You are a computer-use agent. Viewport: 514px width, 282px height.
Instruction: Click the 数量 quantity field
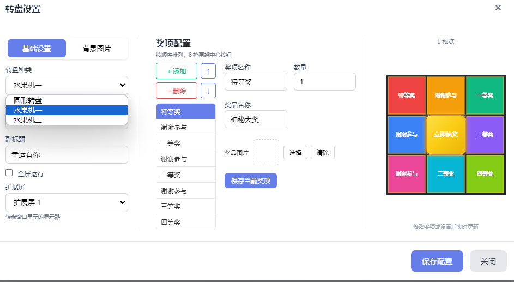tap(324, 82)
